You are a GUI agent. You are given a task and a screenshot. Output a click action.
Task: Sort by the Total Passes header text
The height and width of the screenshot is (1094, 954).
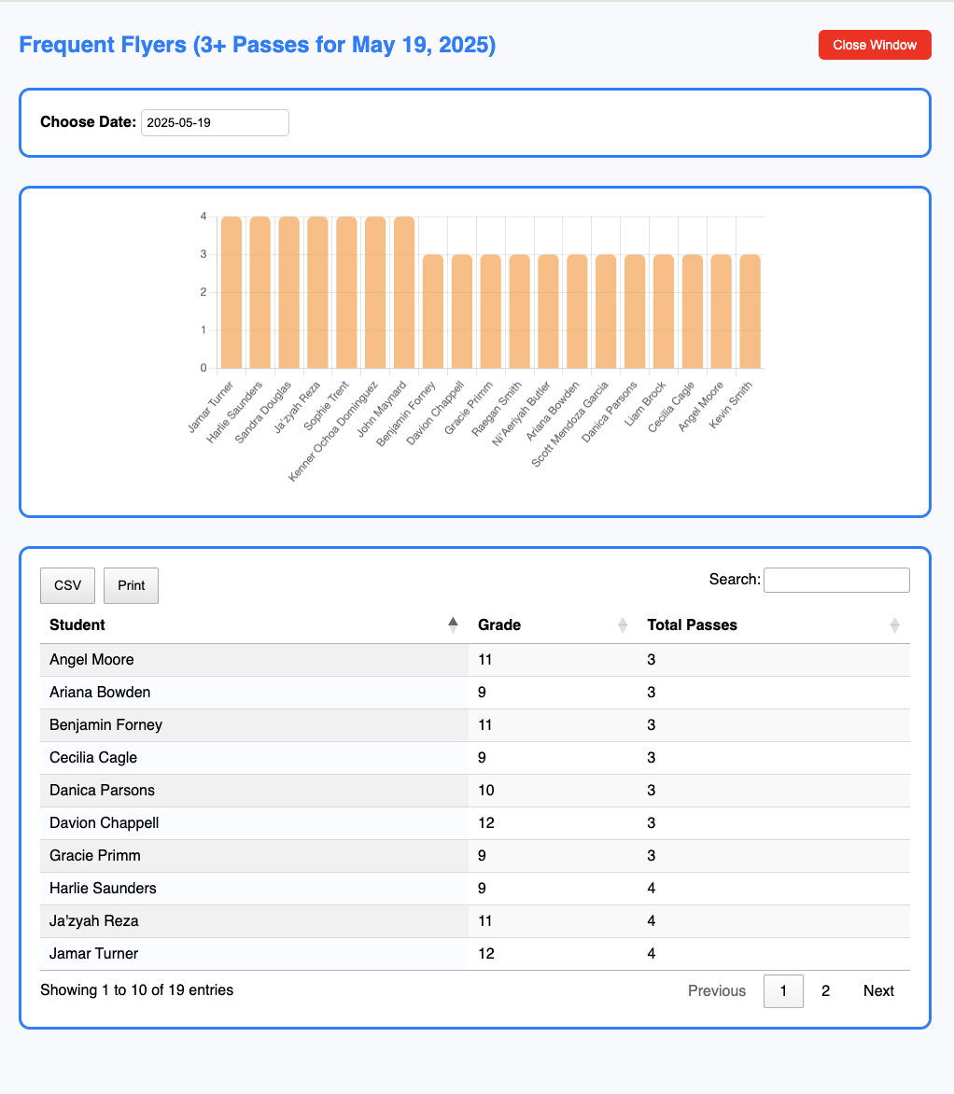click(692, 624)
